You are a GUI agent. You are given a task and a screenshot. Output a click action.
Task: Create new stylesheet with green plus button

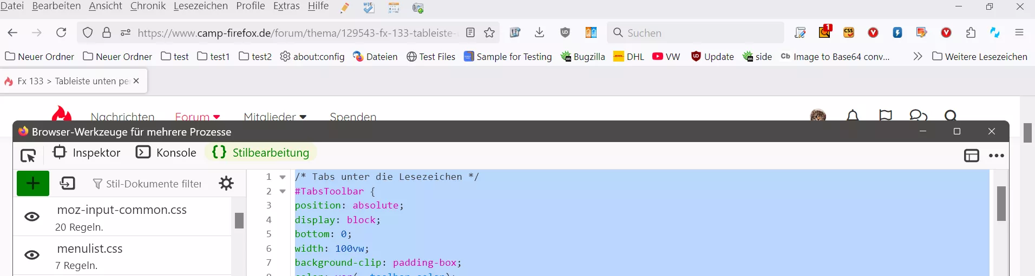33,184
